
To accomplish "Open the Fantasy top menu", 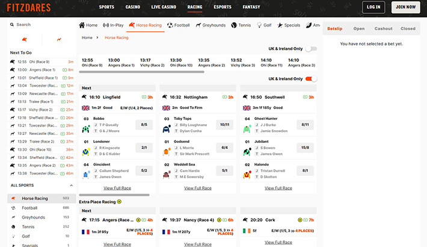I will point(251,7).
